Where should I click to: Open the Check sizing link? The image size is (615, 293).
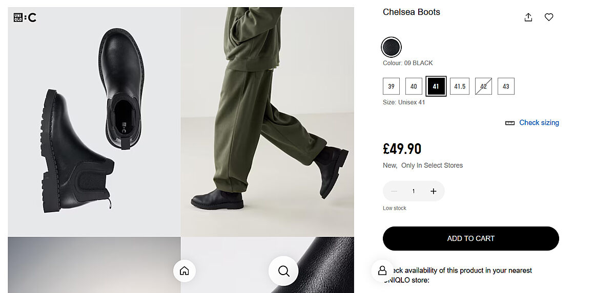click(539, 123)
